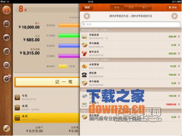Screen dimensions: 182x136
Task: Tap the 意外丢失 entry title
Action: tap(94, 52)
